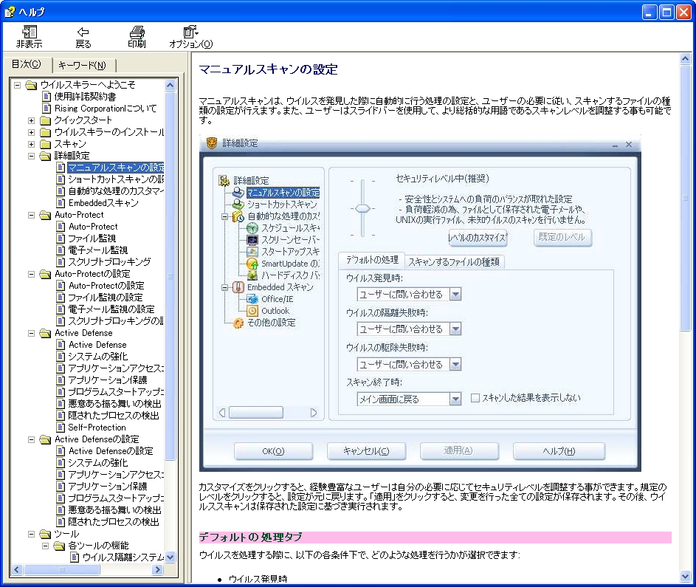Click the Active Defense book folder icon
Screen dimensions: 696x587
(x=45, y=333)
